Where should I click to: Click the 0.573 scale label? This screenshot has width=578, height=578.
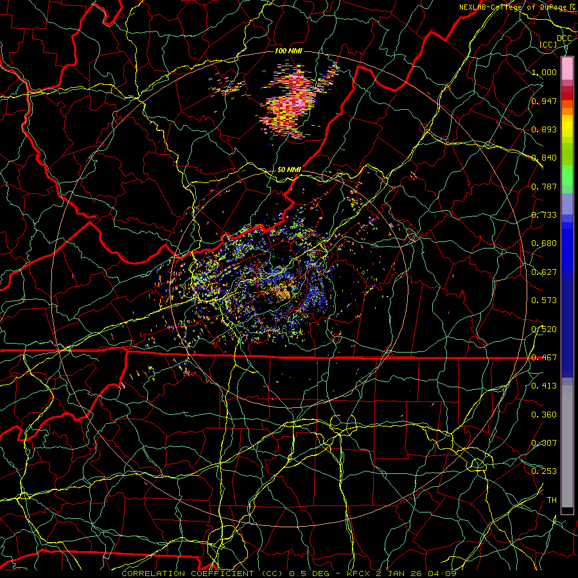click(x=544, y=301)
